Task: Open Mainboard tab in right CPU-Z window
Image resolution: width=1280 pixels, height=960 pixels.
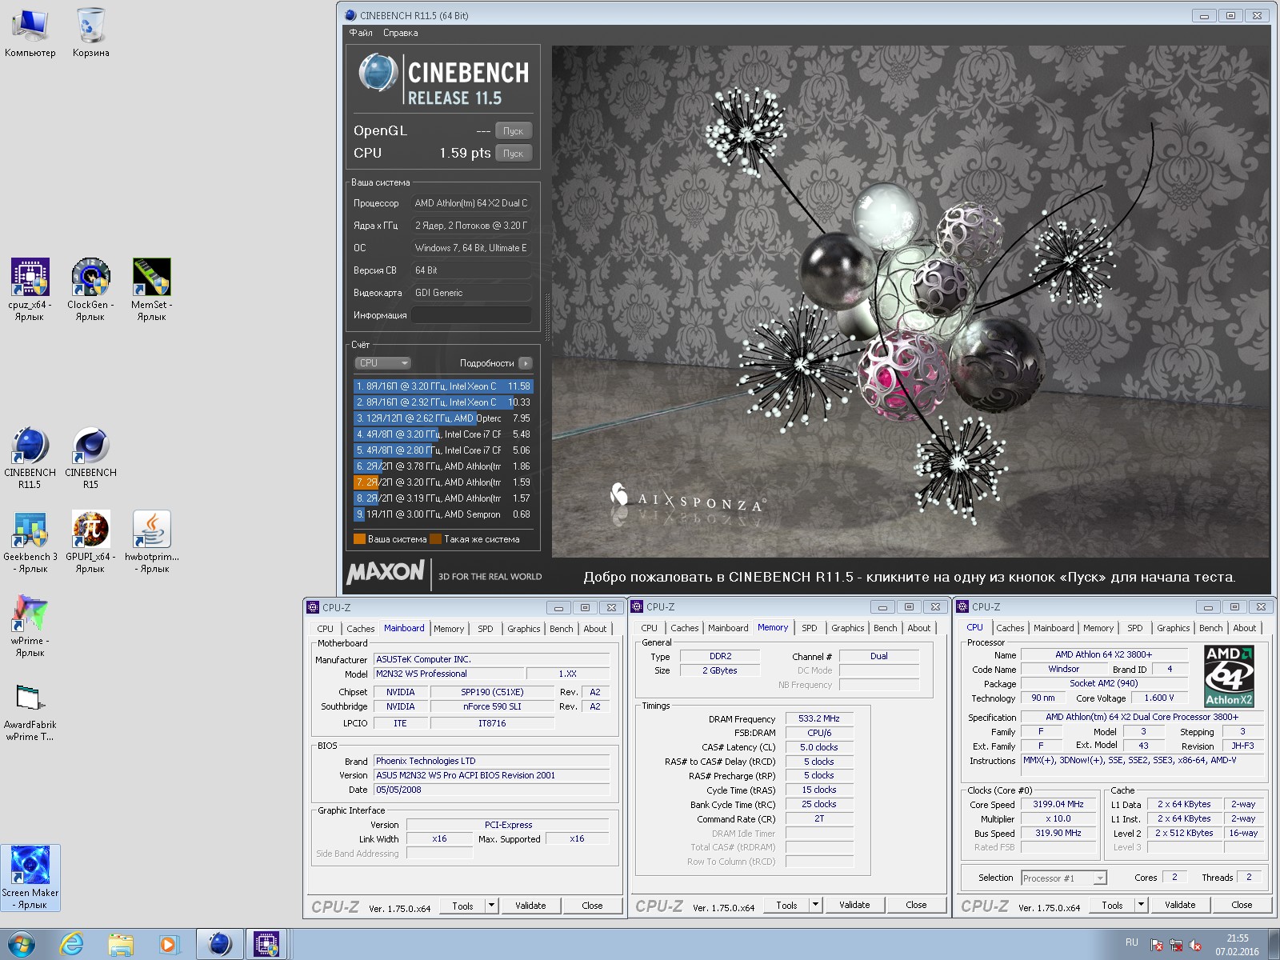Action: coord(1054,628)
